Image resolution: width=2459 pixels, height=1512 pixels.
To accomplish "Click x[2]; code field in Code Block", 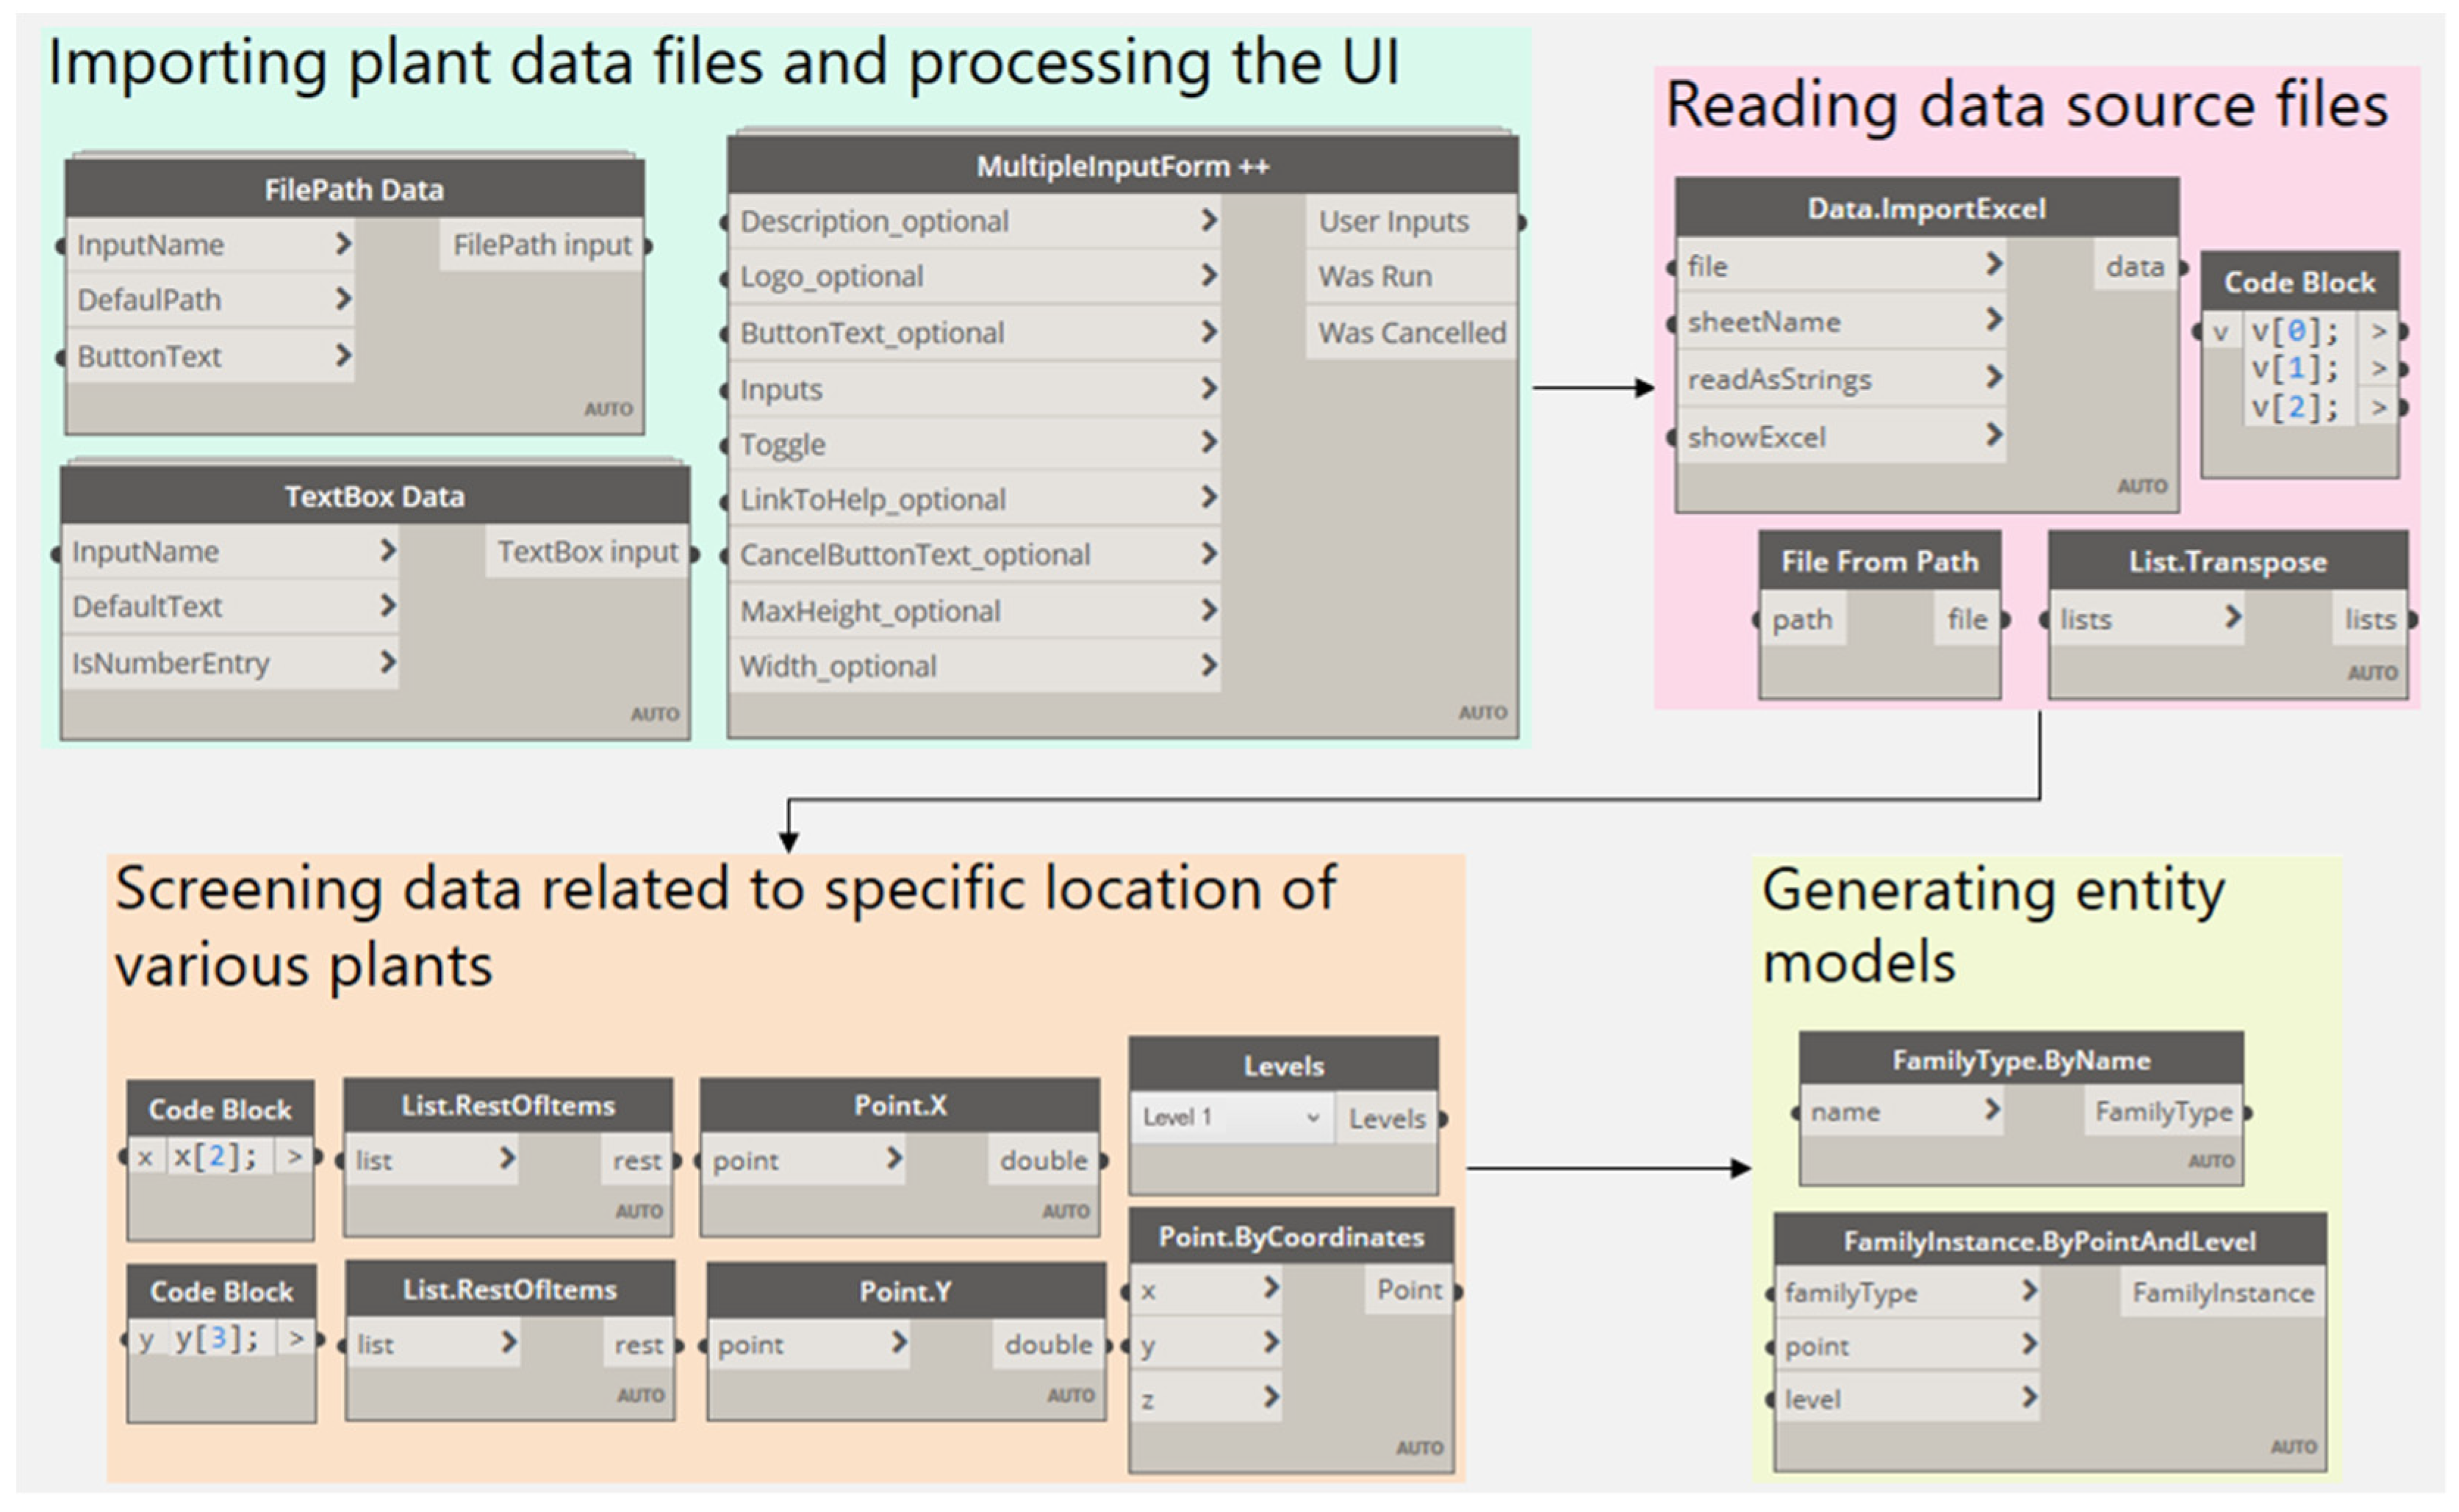I will pos(216,1157).
